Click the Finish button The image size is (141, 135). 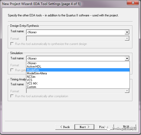click(104, 127)
